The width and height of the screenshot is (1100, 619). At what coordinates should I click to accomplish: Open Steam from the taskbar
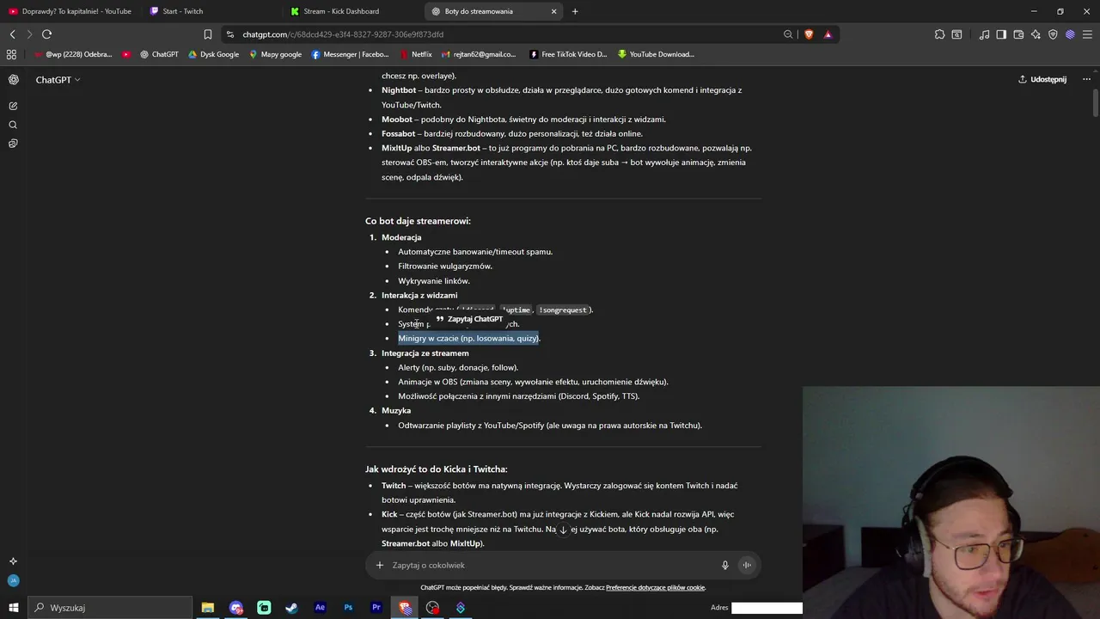click(x=292, y=608)
